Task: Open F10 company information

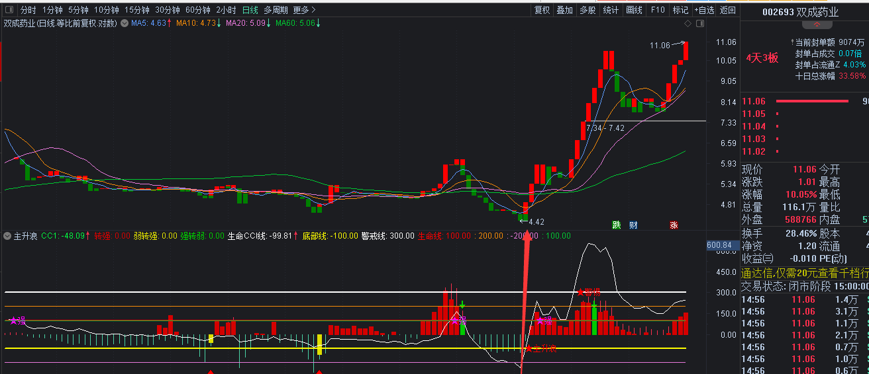Action: (657, 10)
